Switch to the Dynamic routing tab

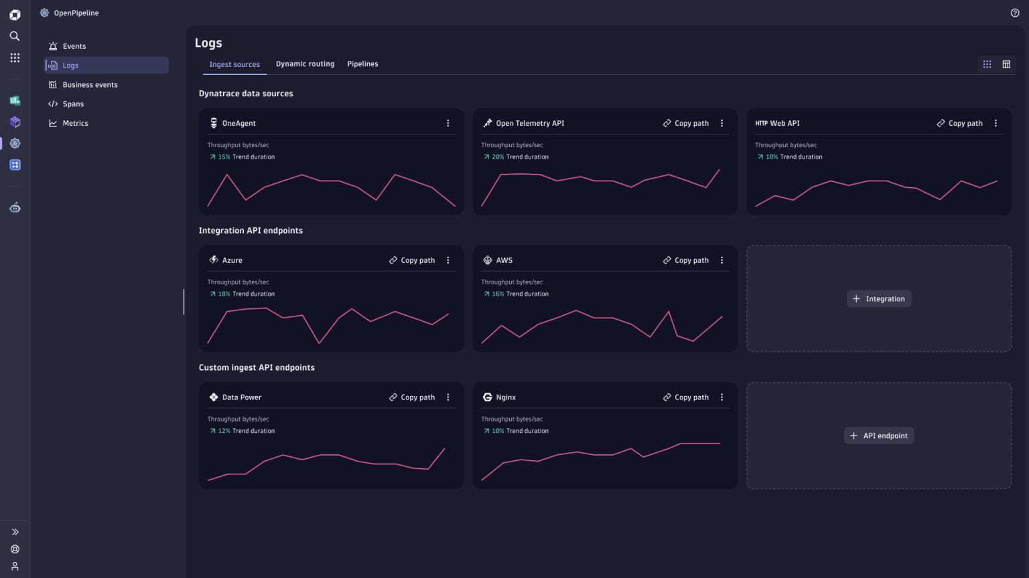click(305, 64)
